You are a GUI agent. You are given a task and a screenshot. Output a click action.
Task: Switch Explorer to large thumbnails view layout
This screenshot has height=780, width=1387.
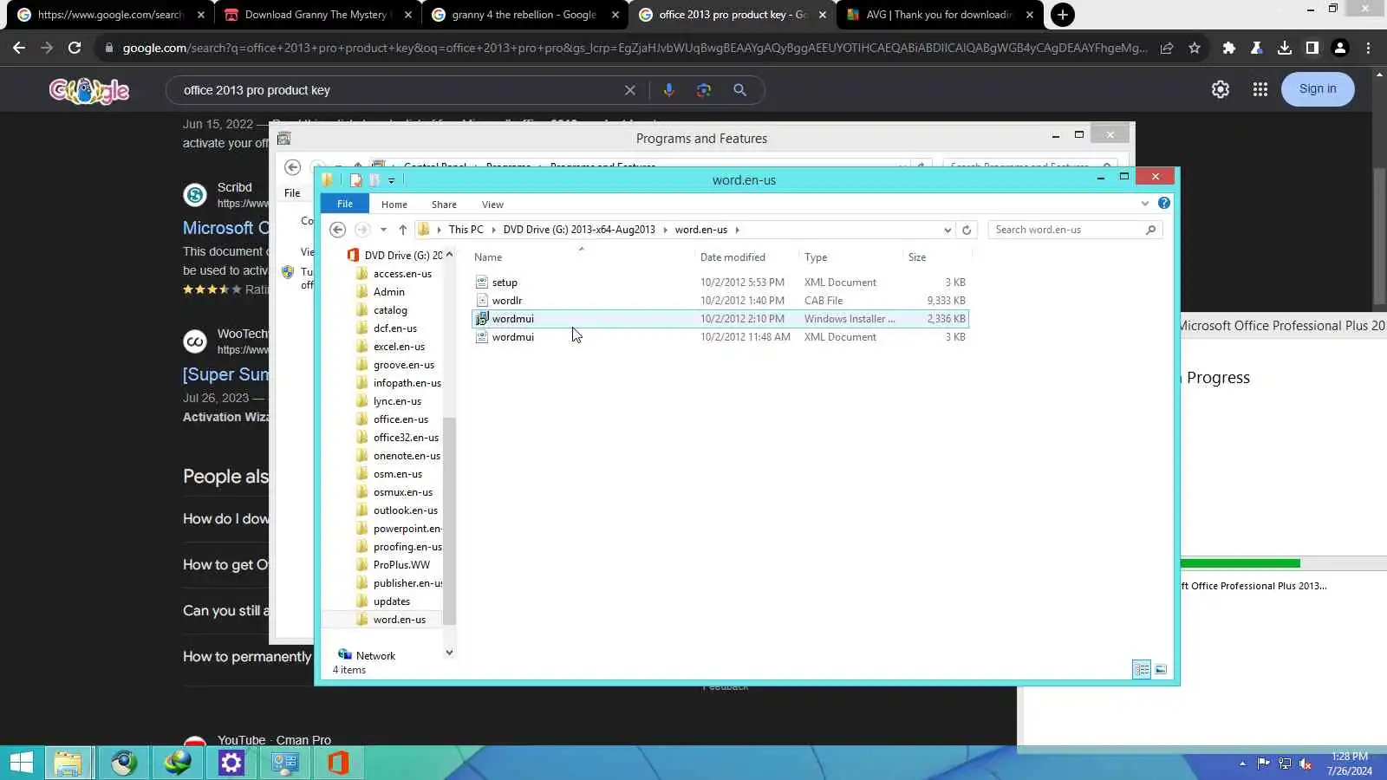(x=1161, y=669)
